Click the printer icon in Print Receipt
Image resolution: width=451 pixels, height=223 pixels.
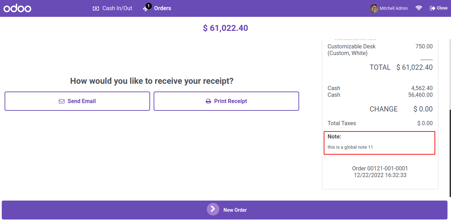pyautogui.click(x=208, y=101)
